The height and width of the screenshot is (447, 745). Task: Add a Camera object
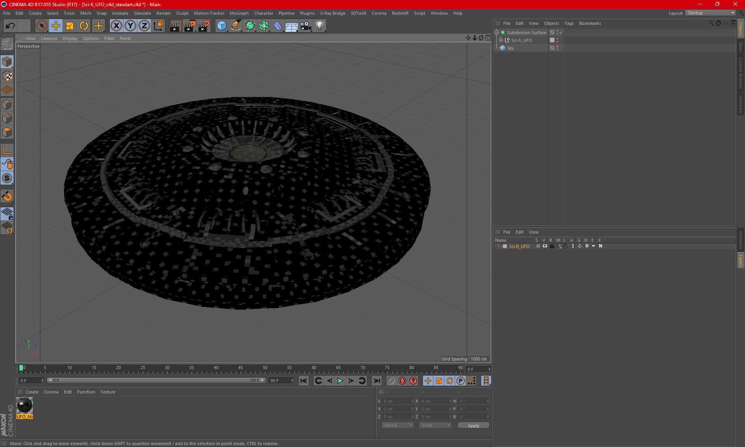coord(306,26)
